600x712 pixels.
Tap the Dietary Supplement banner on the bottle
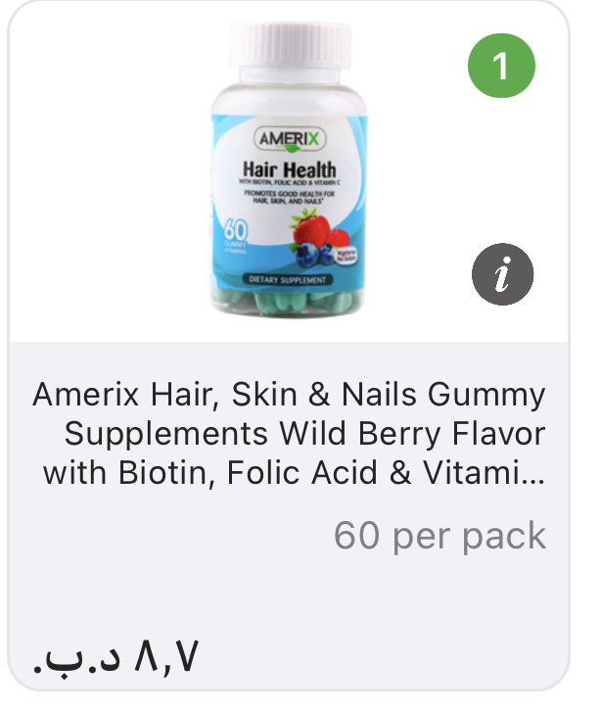(288, 280)
